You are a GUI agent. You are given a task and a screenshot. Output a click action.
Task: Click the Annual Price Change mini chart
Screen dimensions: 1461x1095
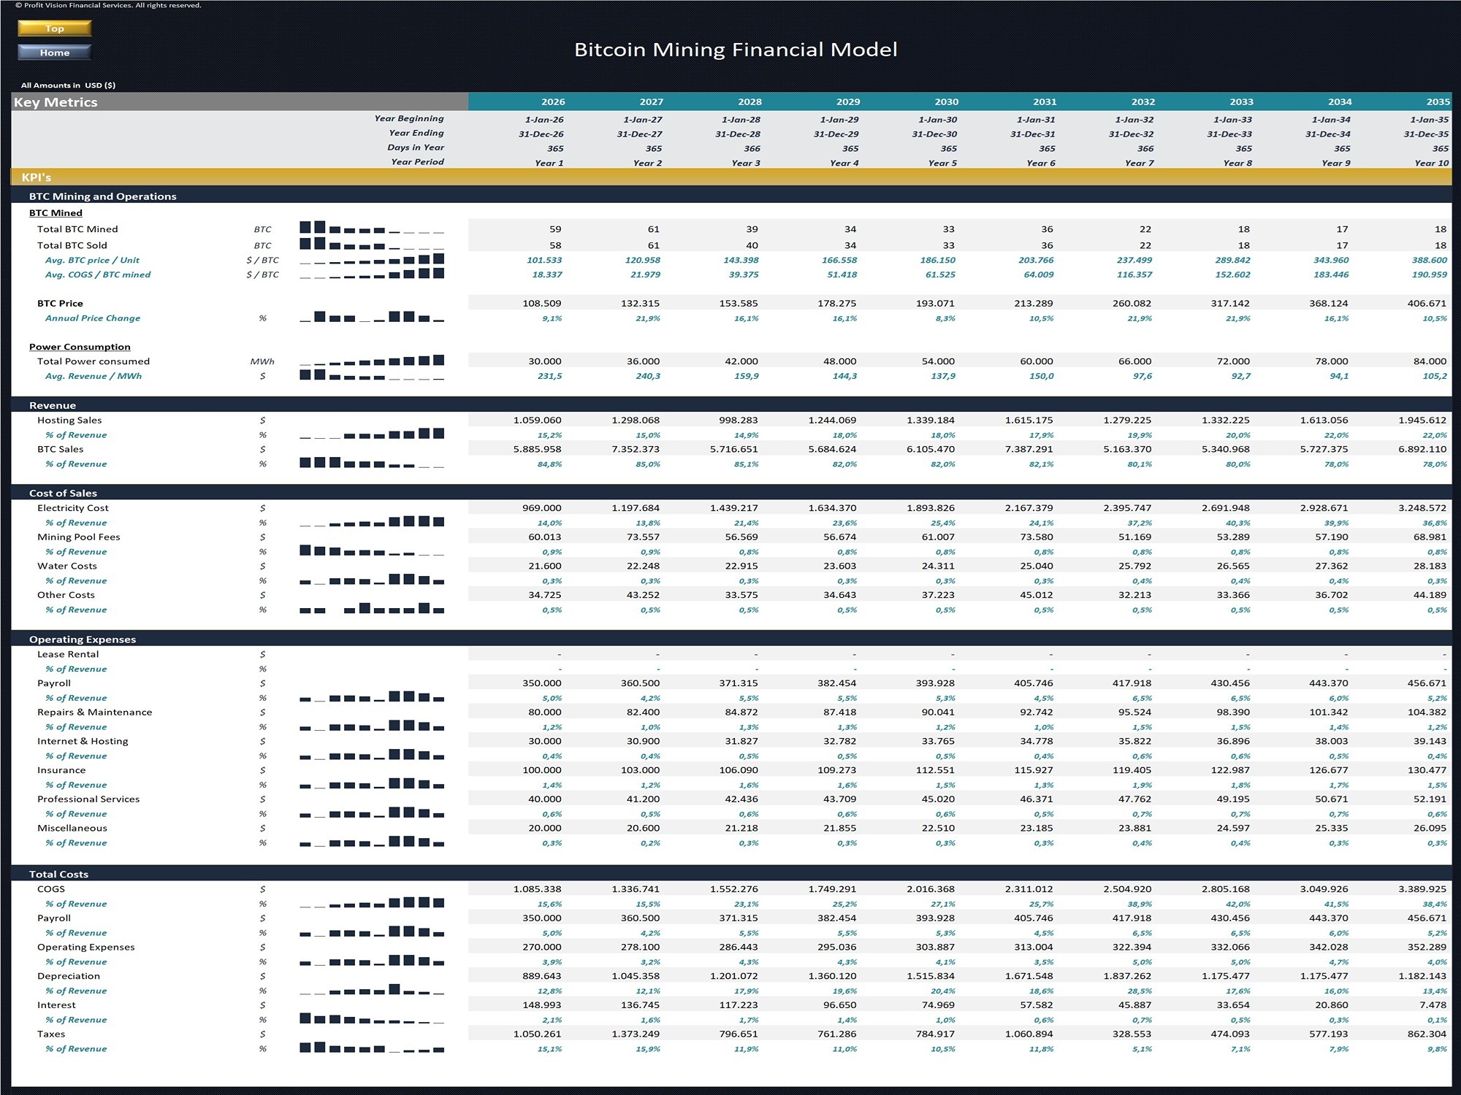tap(373, 318)
